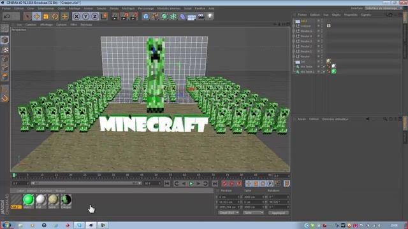Click the Position X input field
Viewport: 408px width, 229px height.
click(x=229, y=197)
